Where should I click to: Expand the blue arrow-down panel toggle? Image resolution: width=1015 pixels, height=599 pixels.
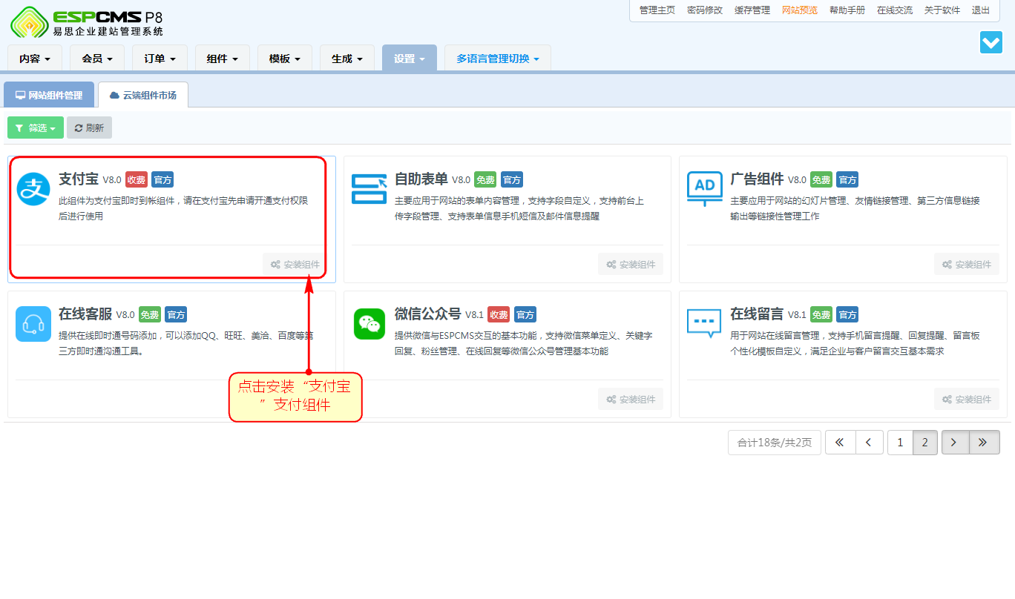(991, 42)
